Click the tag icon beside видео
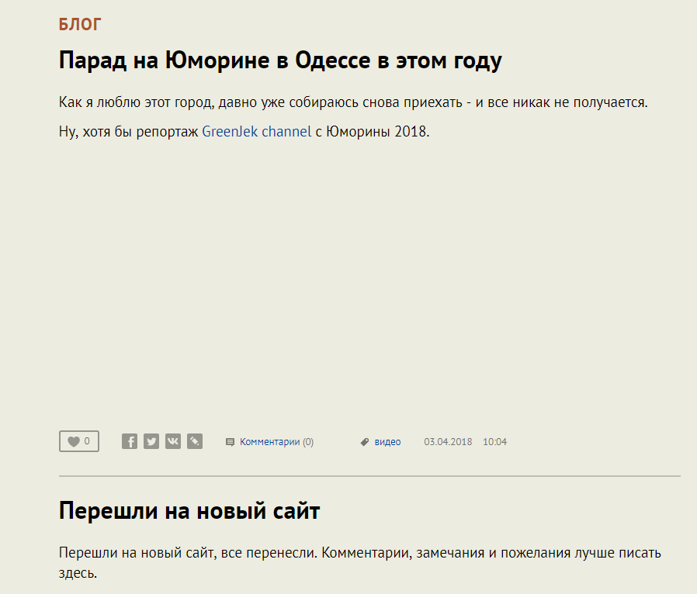This screenshot has width=697, height=594. tap(364, 442)
